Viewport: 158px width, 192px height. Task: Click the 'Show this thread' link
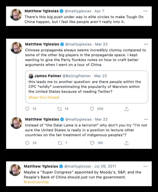[44, 97]
